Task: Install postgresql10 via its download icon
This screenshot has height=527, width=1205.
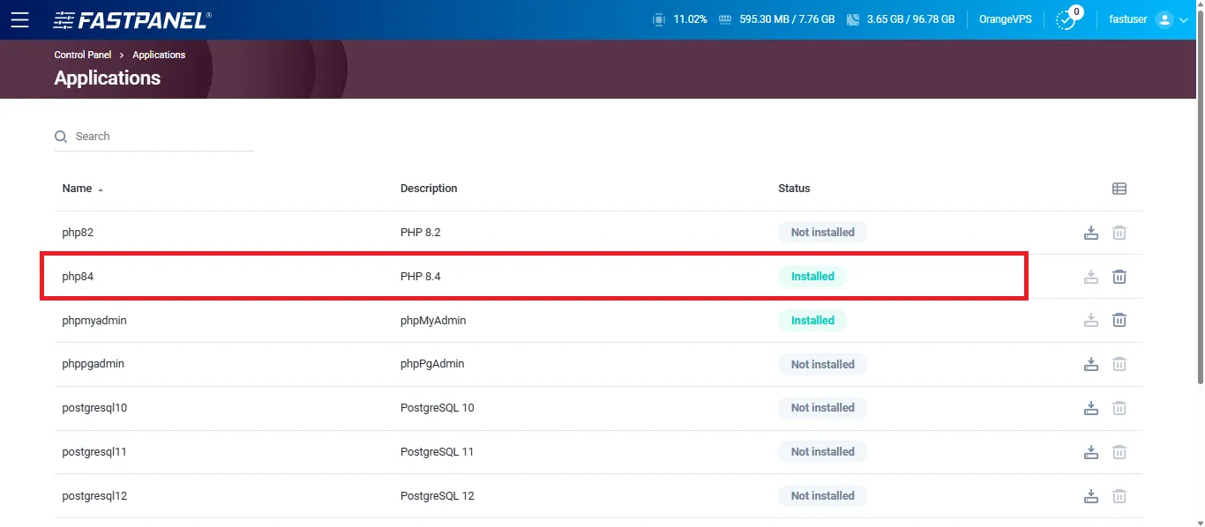Action: (x=1091, y=408)
